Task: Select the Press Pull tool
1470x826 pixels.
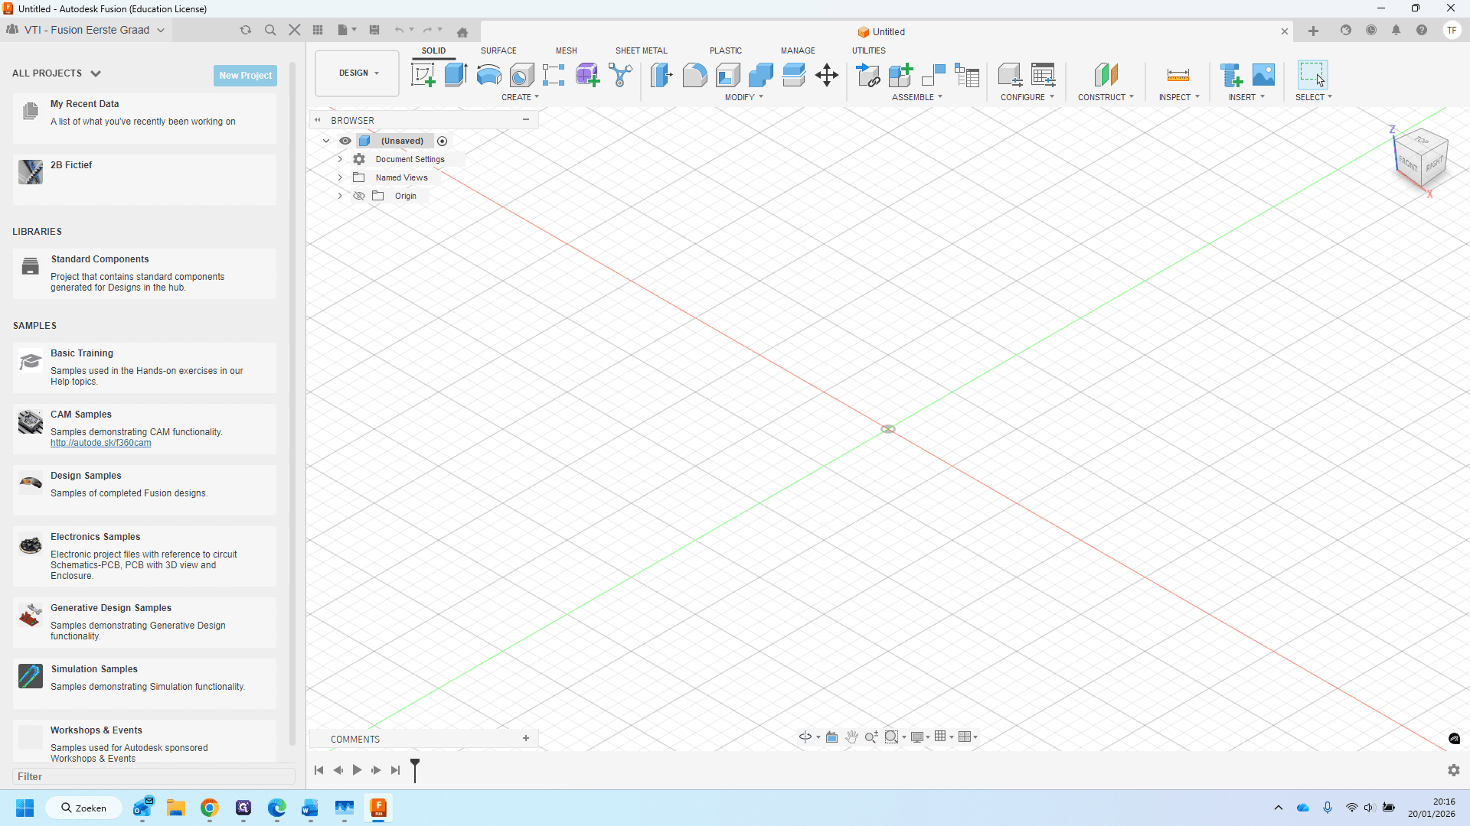Action: pos(661,75)
